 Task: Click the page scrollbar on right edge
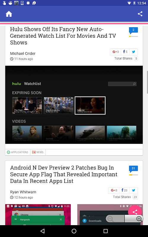pyautogui.click(x=147, y=82)
